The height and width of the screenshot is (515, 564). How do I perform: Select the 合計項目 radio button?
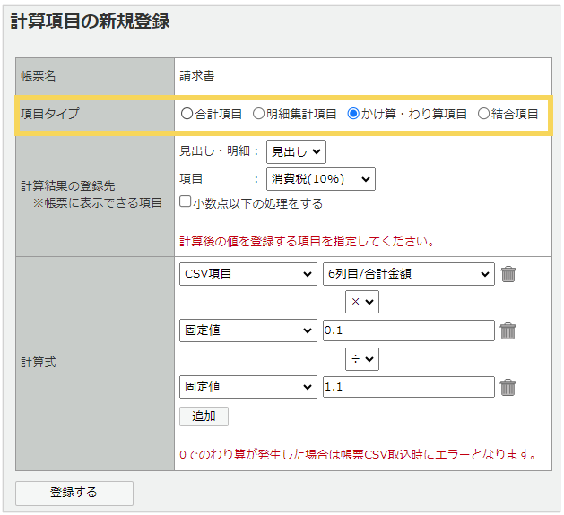tap(187, 114)
